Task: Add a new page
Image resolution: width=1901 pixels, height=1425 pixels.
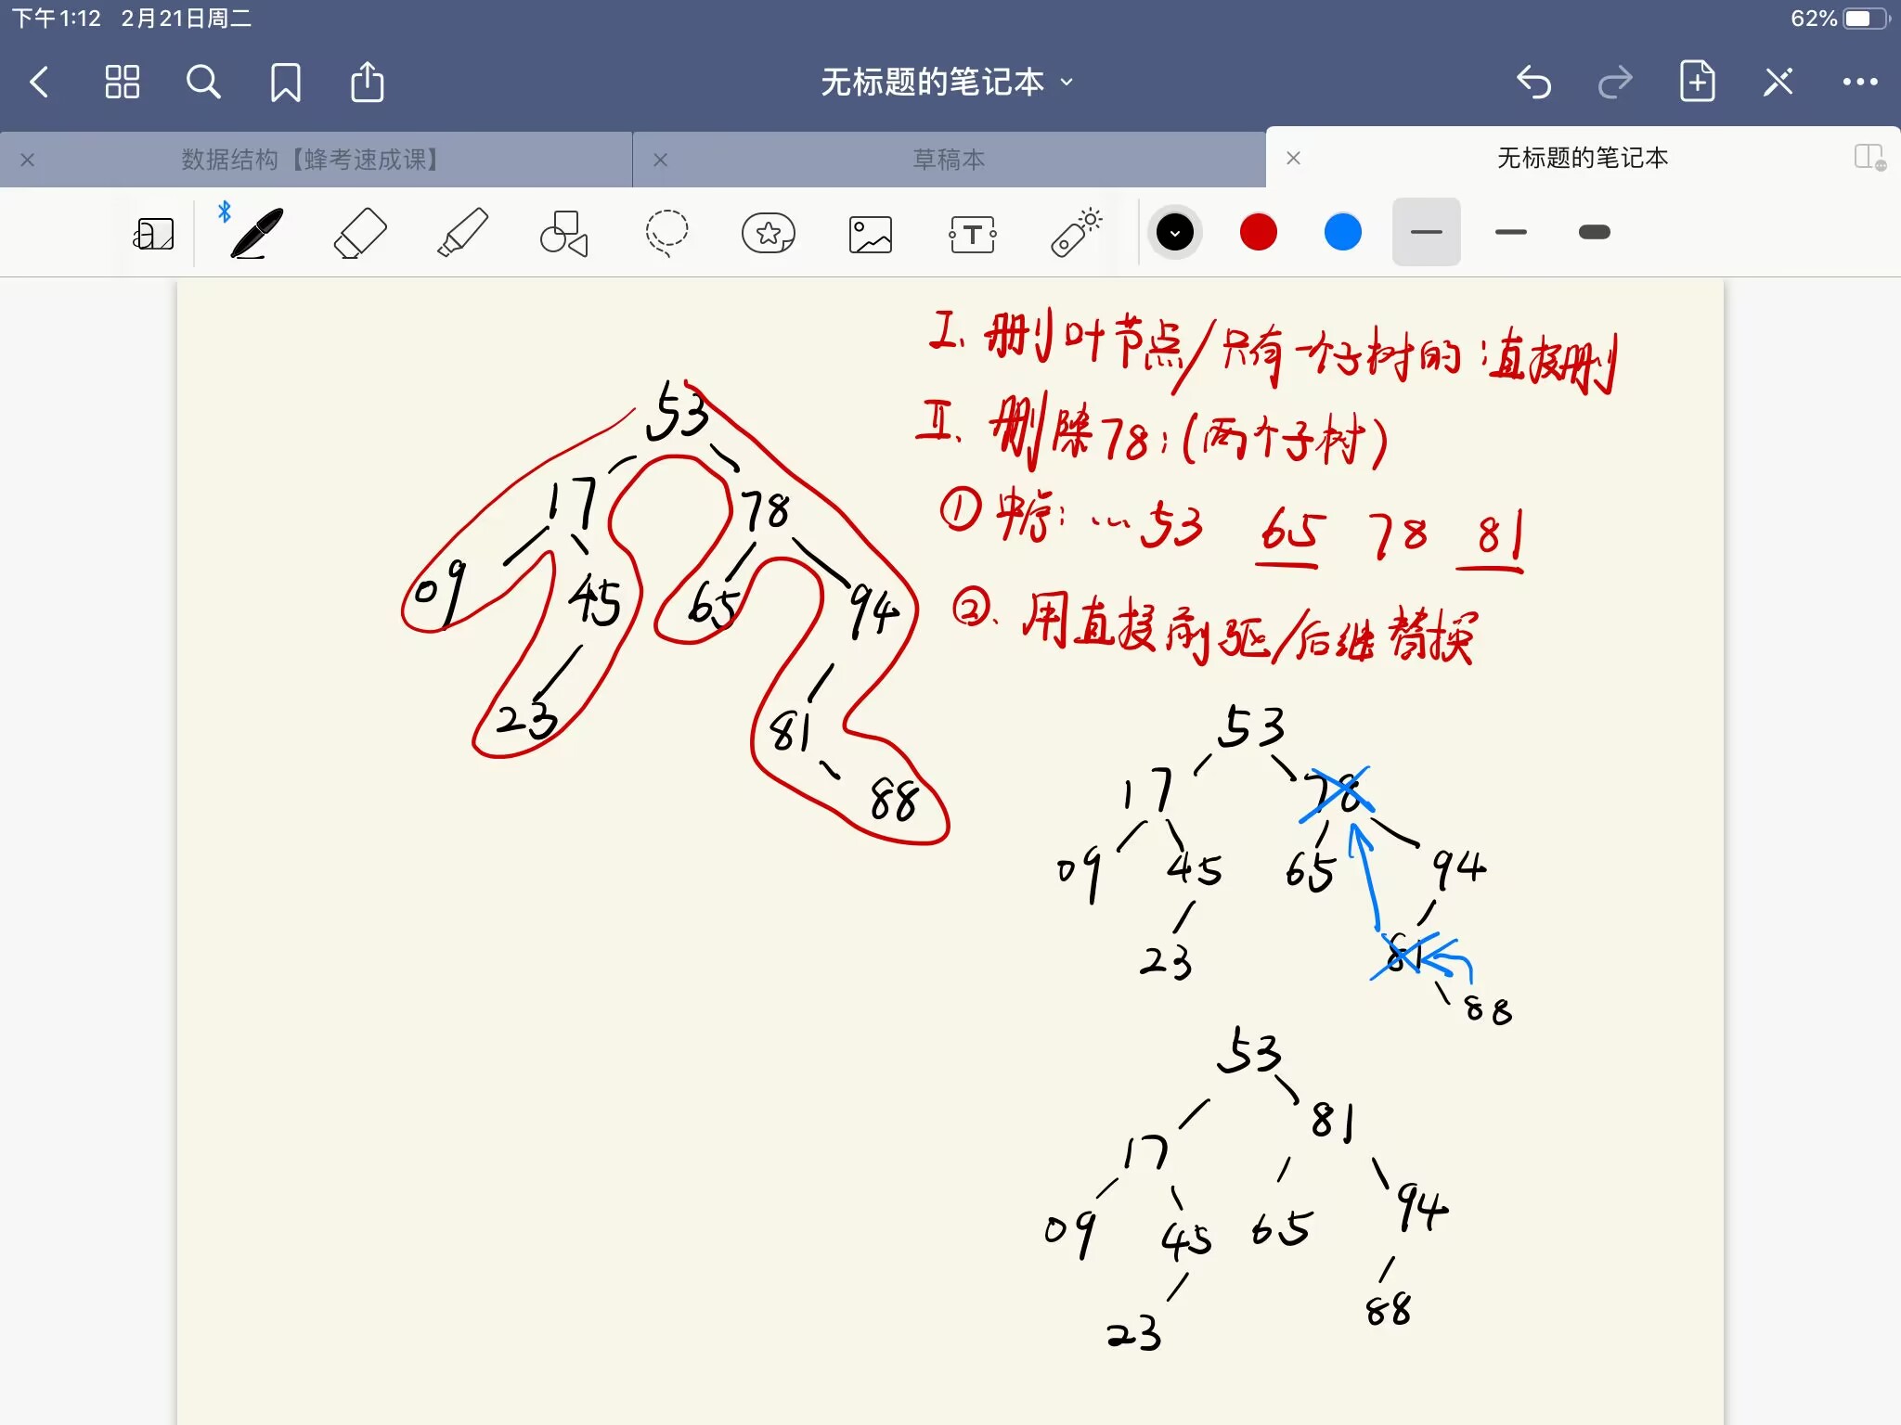Action: tap(1697, 82)
